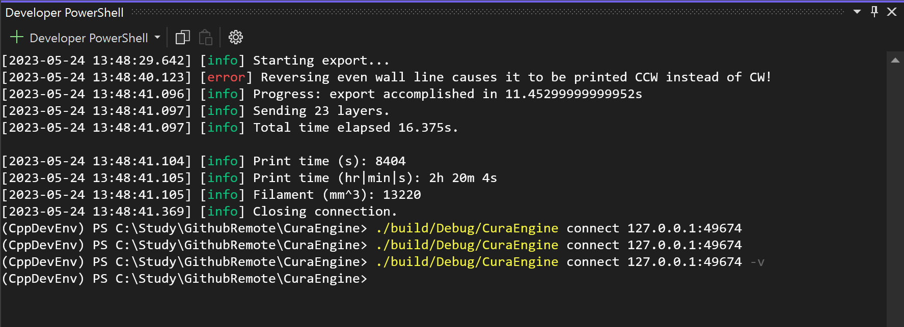Viewport: 904px width, 327px height.
Task: Open terminal settings using the gear icon
Action: [235, 37]
